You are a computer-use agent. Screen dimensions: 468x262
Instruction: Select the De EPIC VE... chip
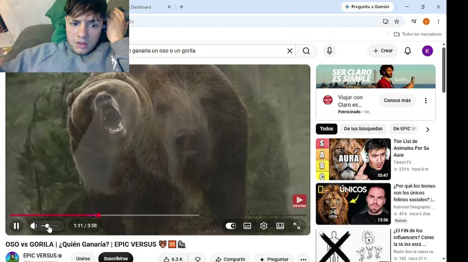tap(405, 129)
